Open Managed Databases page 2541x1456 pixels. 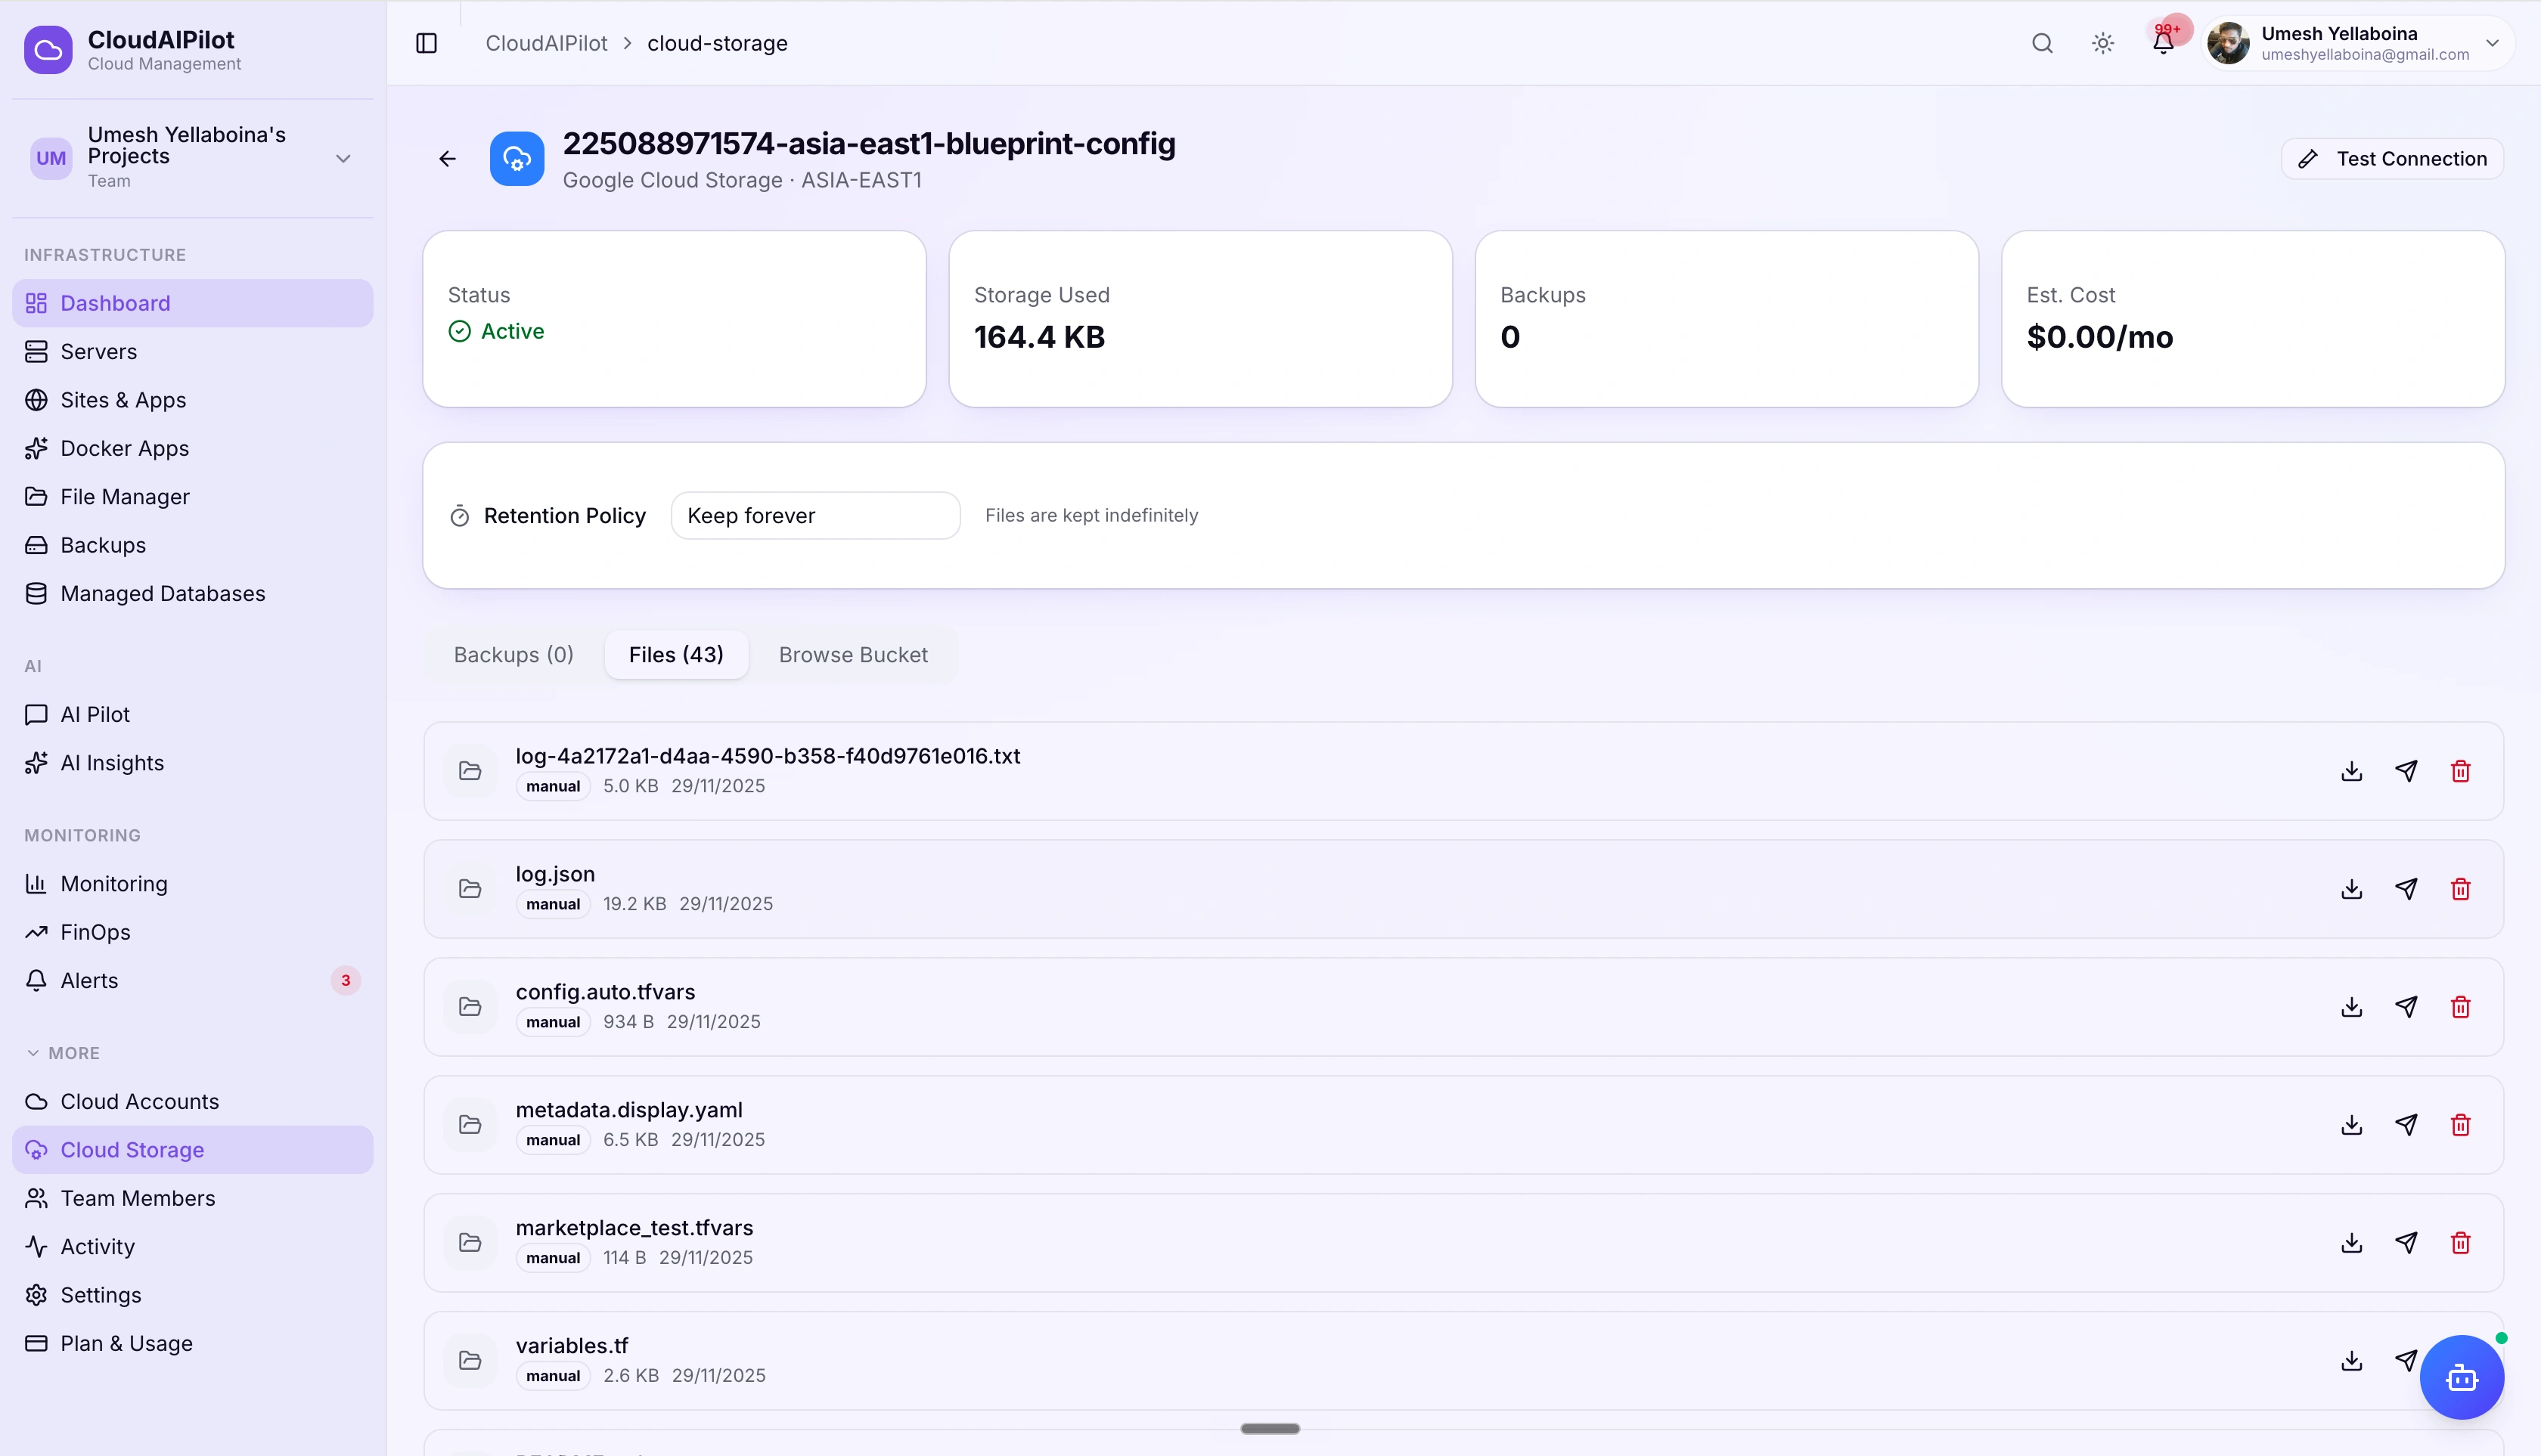coord(192,594)
